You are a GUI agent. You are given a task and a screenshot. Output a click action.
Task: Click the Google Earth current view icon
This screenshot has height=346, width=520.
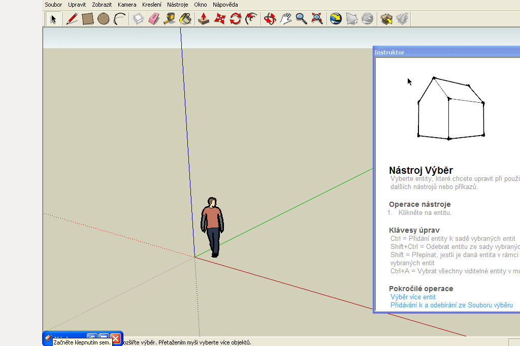336,19
